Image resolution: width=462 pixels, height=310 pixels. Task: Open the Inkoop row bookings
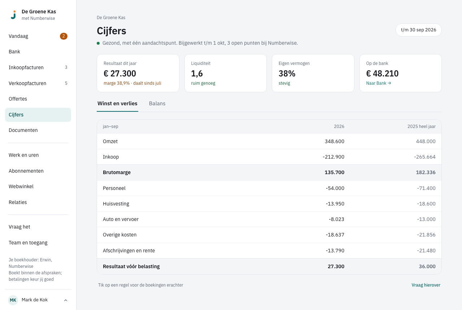(x=269, y=157)
